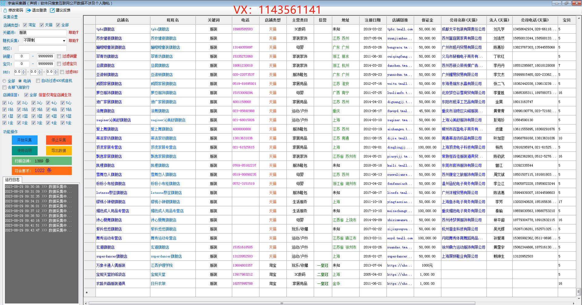Click the 关键词 input containing 服装
The image size is (582, 305).
tap(42, 33)
